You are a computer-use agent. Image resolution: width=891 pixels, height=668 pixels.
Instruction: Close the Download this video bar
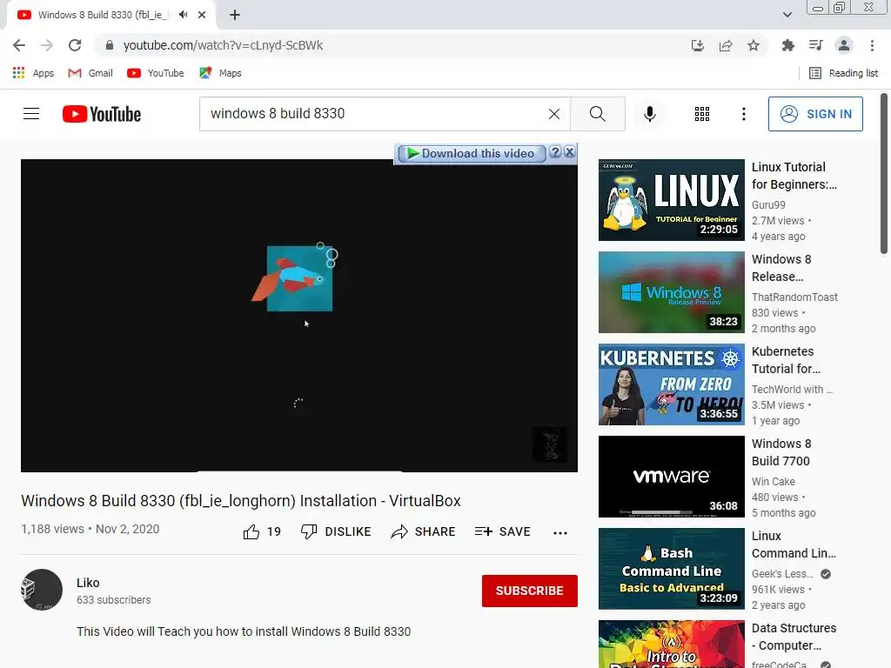(569, 151)
